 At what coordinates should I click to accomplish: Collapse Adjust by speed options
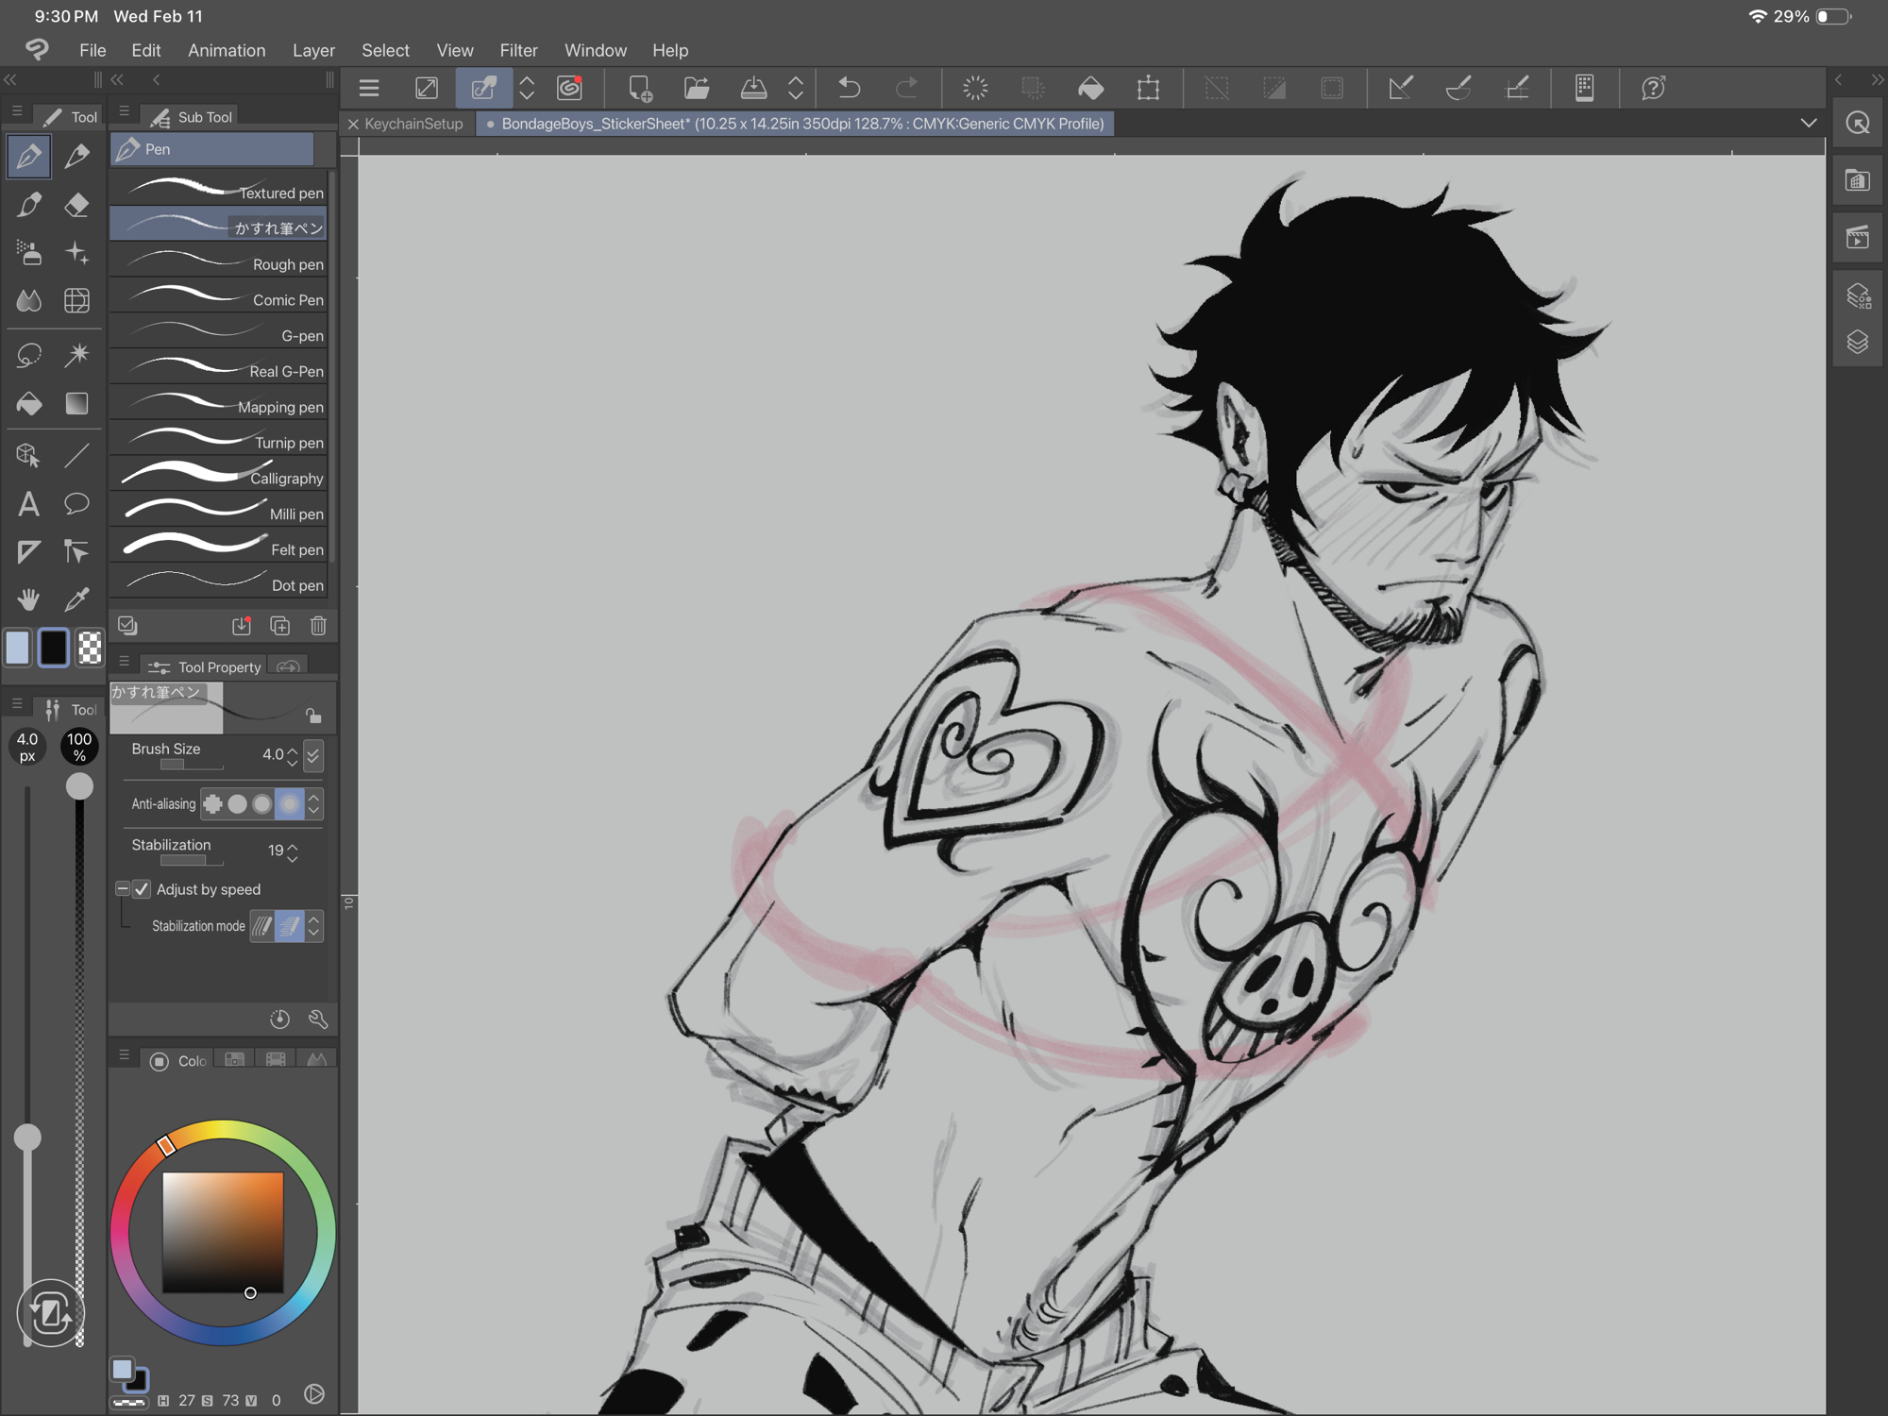click(x=123, y=889)
